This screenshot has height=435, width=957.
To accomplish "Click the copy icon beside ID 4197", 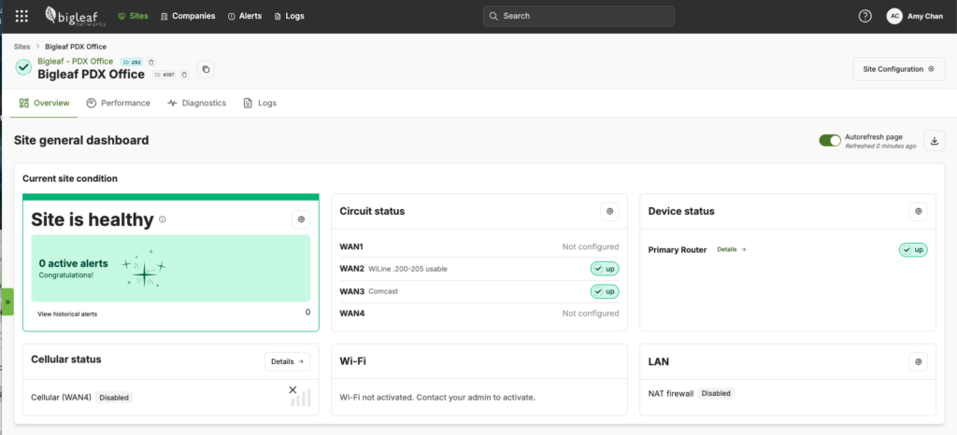I will pyautogui.click(x=184, y=75).
